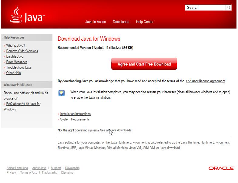The height and width of the screenshot is (183, 238).
Task: Open the Error Messages link
Action: tap(17, 62)
